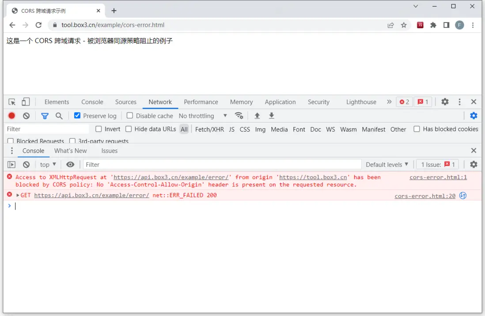Filter requests by Img type

(260, 129)
